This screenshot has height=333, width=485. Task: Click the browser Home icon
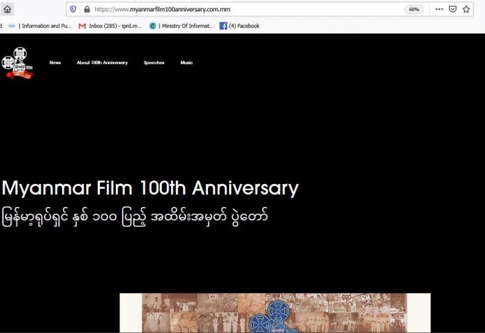click(x=7, y=9)
